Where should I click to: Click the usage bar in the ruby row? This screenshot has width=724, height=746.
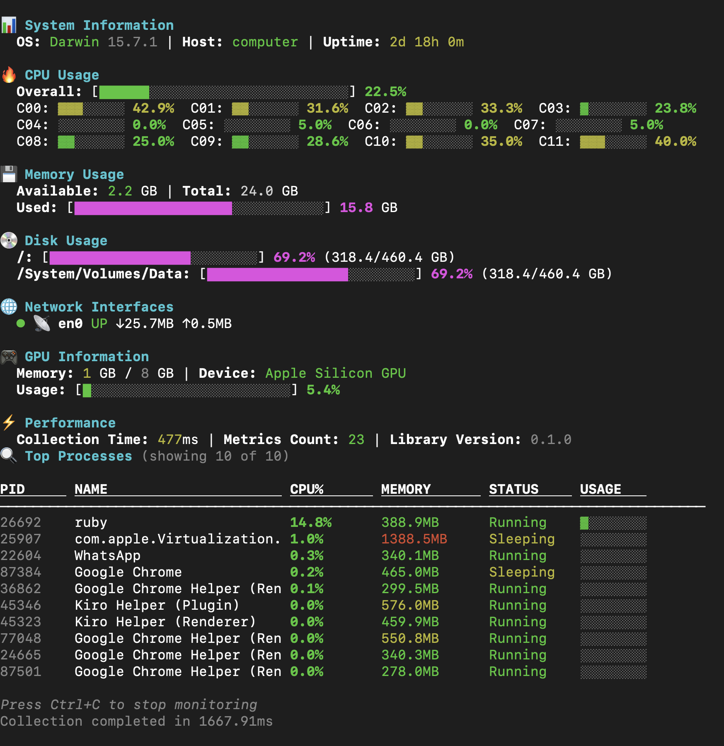pos(613,523)
